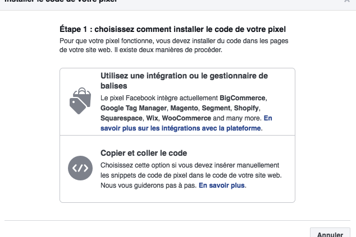Click the bold Squarespace text
This screenshot has width=356, height=237.
tap(121, 118)
